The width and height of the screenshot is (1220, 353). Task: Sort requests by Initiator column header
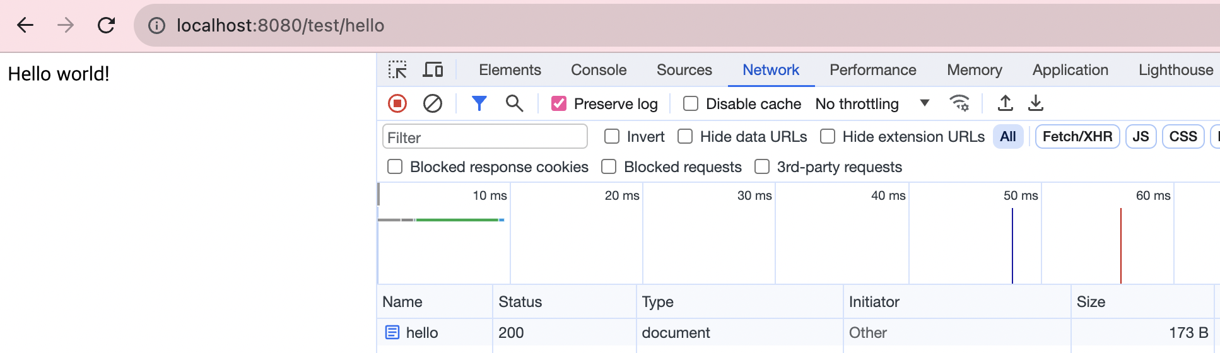957,301
